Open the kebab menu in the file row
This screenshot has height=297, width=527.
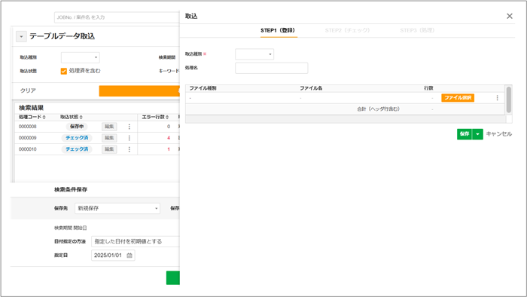point(497,98)
